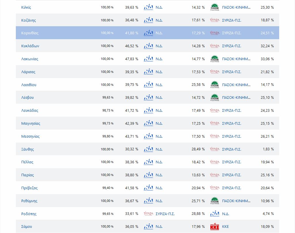Click the Ν.Δ. logo in Ξάνθης row
Screen dimensions: 295x233
pos(148,149)
